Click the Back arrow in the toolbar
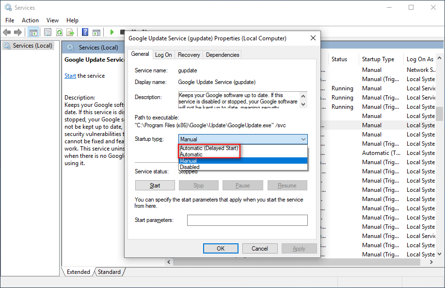 coord(7,33)
